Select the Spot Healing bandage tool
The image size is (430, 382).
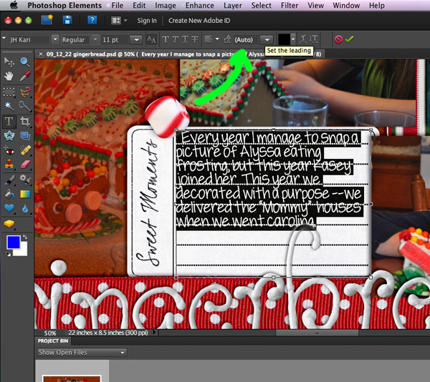pos(25,150)
